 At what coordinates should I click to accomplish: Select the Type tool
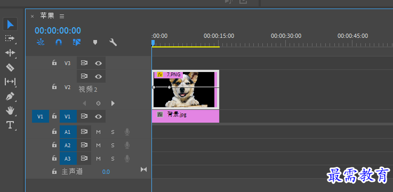tap(10, 125)
